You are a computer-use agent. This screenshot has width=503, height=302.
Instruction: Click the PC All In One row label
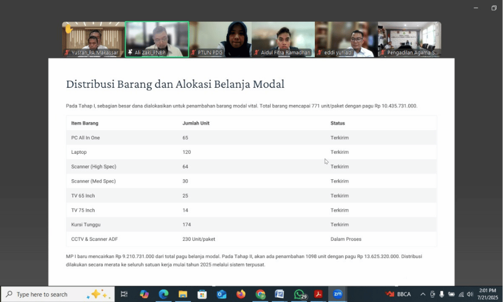(x=85, y=138)
